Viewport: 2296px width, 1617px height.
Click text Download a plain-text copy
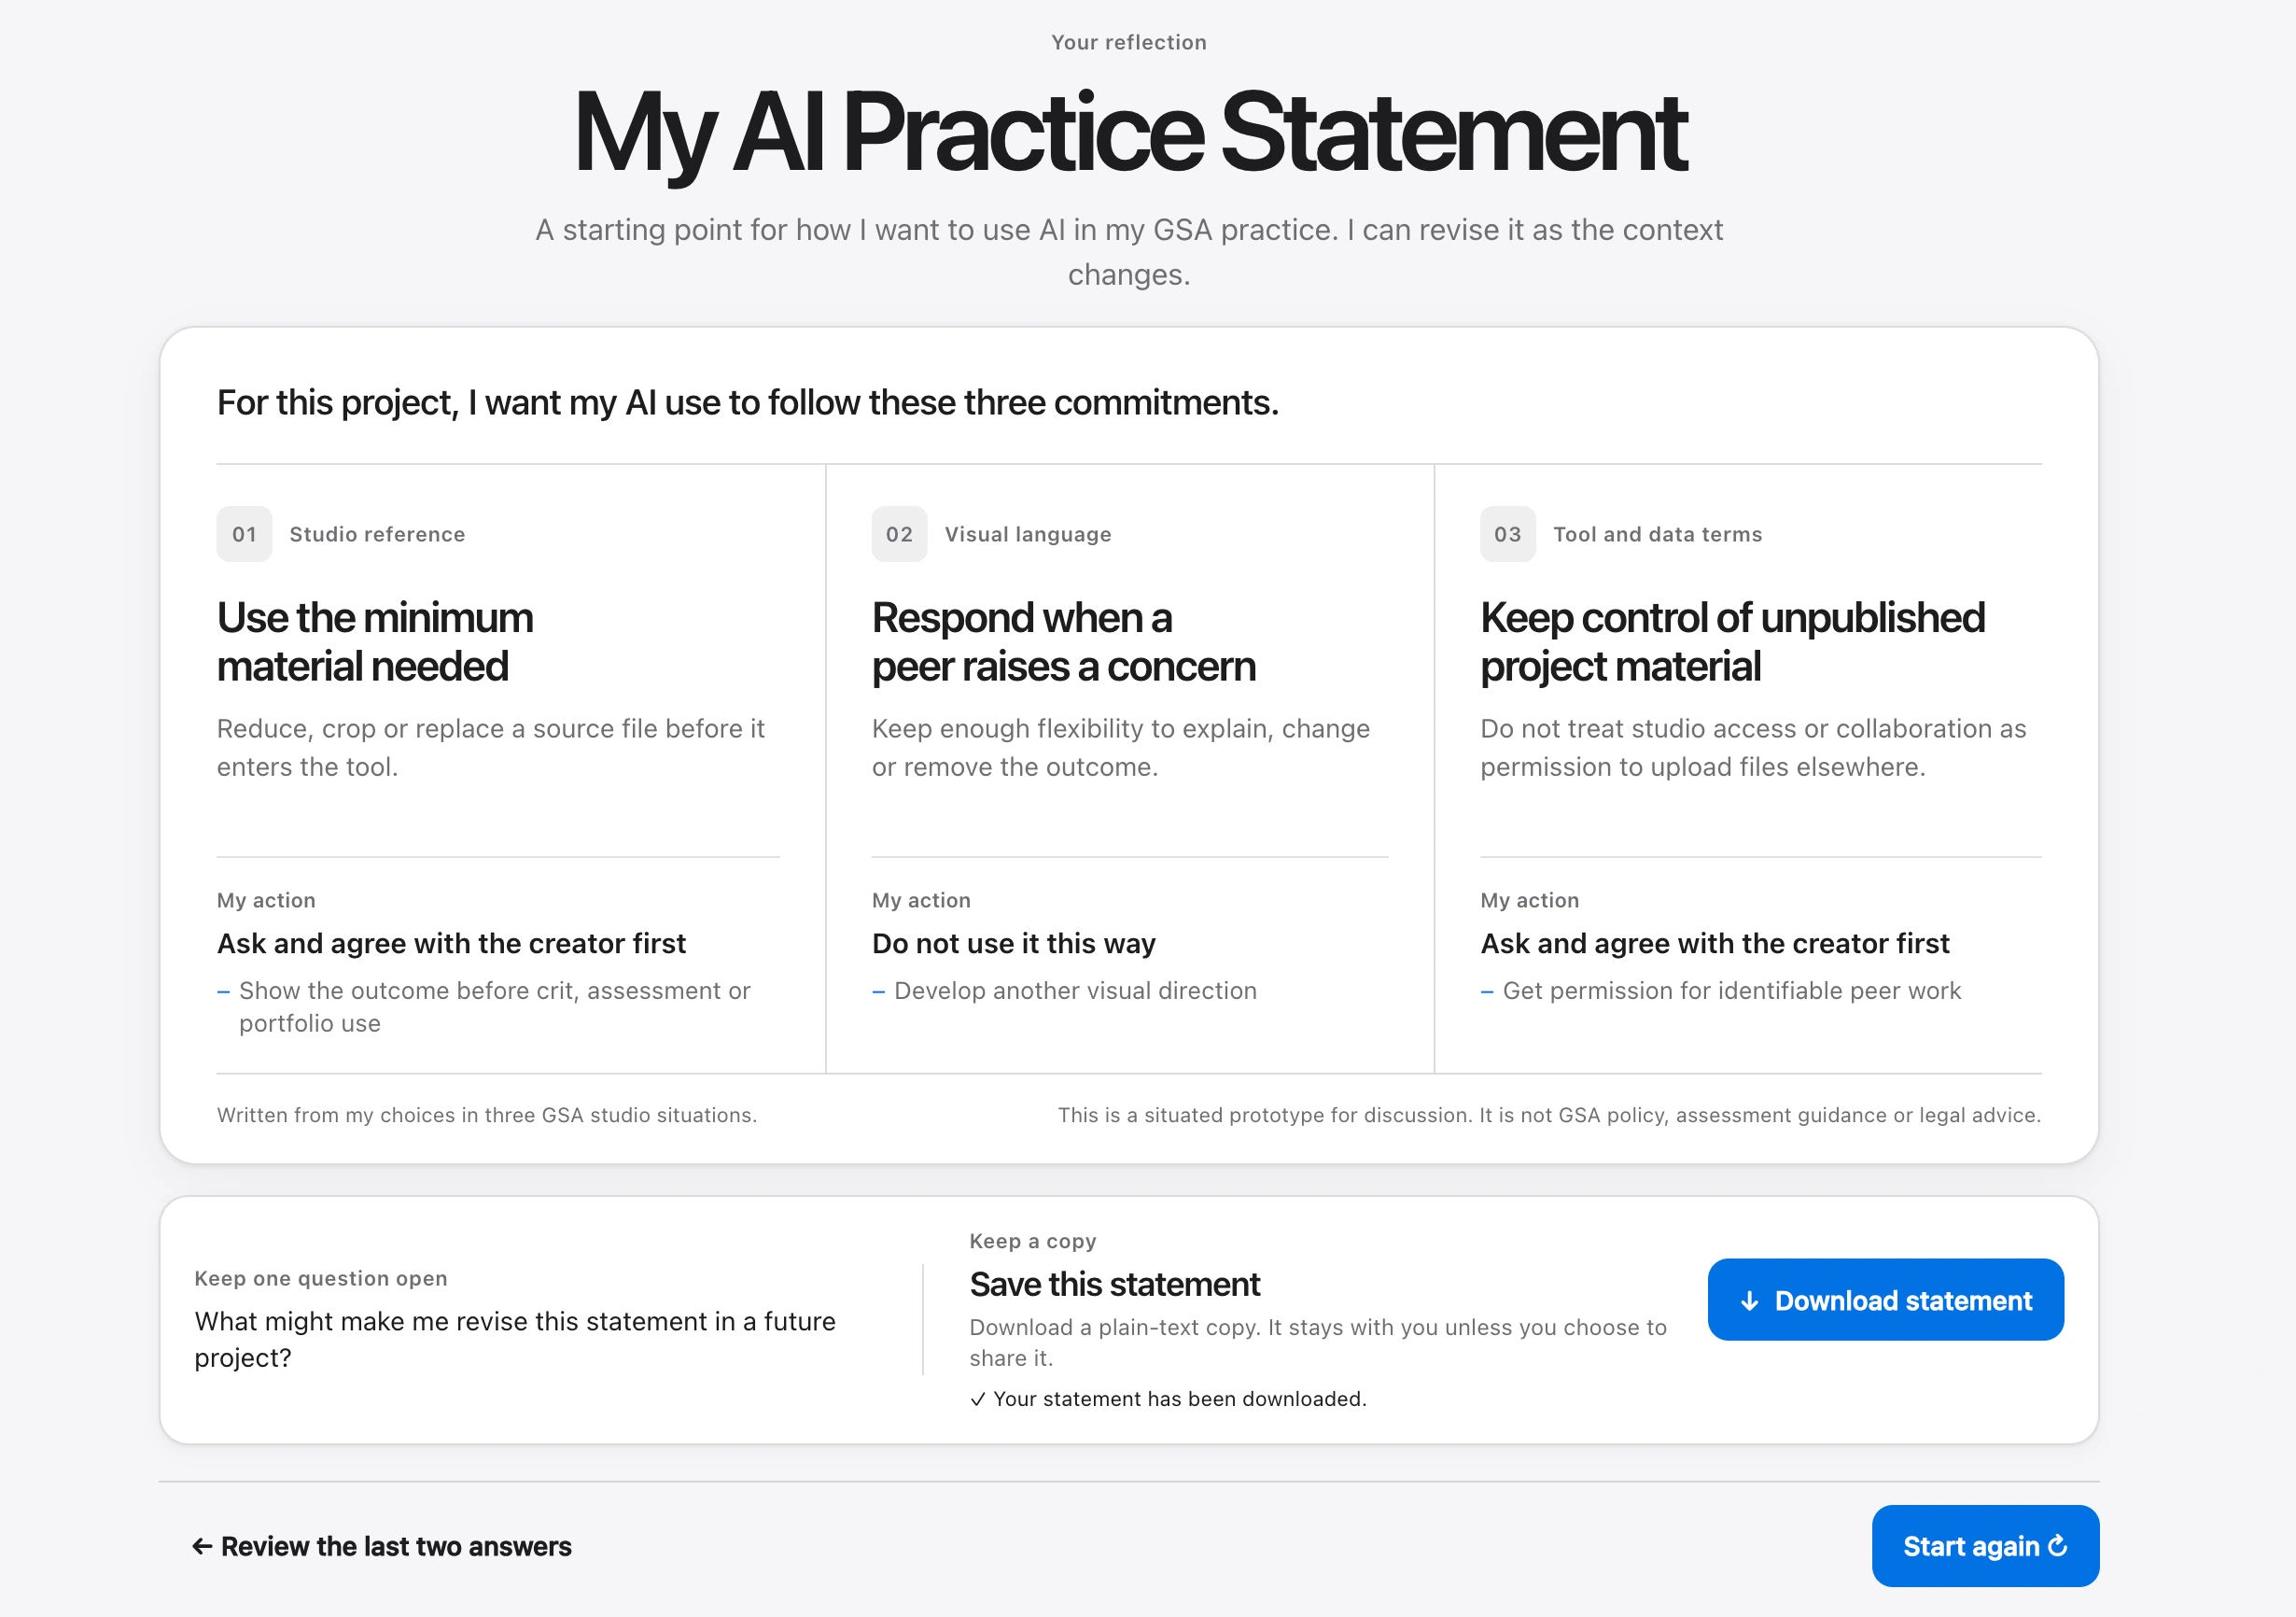pyautogui.click(x=1318, y=1342)
